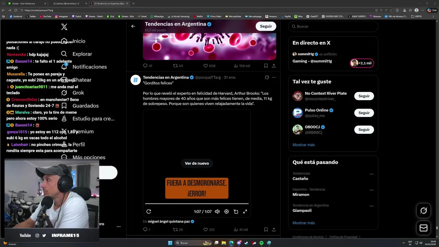This screenshot has width=439, height=247.
Task: Open Inicio in the X sidebar
Action: tap(73, 41)
